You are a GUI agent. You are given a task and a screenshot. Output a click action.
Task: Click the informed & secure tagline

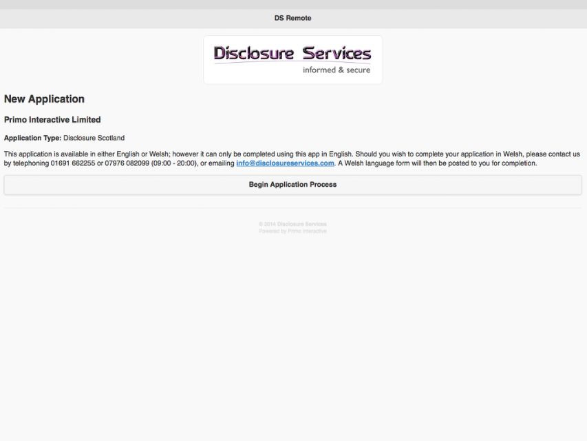tap(337, 70)
